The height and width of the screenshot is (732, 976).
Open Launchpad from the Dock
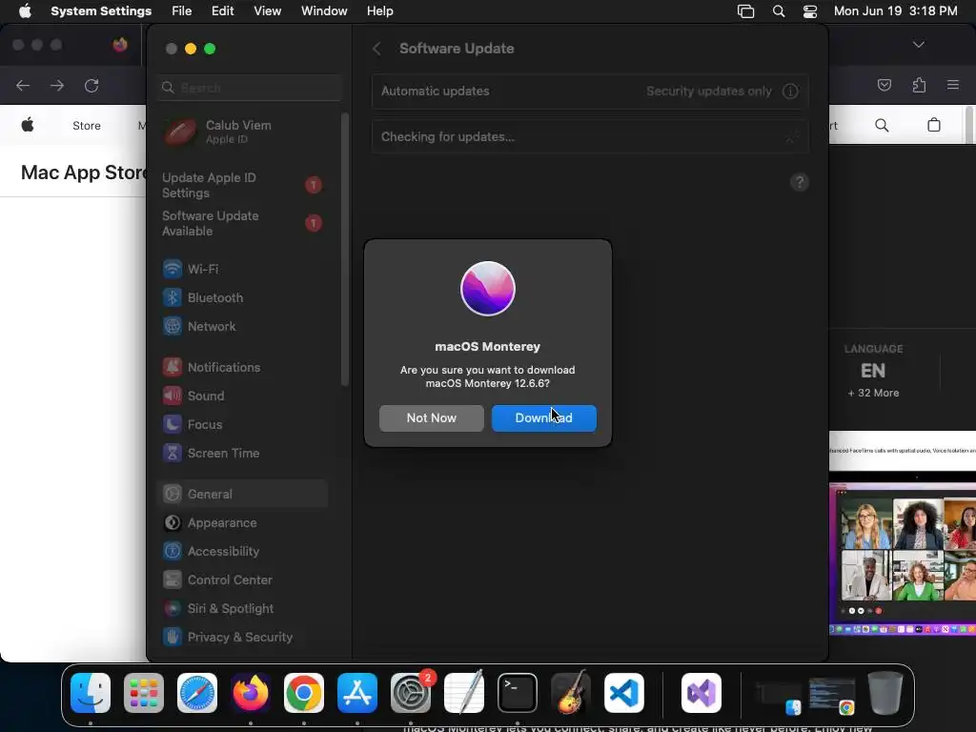[144, 693]
